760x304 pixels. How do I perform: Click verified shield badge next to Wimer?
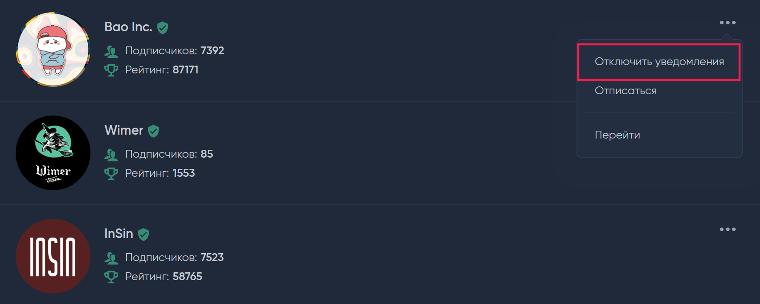pos(153,131)
